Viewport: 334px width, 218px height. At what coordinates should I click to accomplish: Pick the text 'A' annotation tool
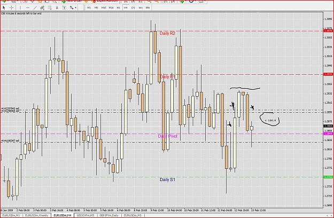point(57,7)
